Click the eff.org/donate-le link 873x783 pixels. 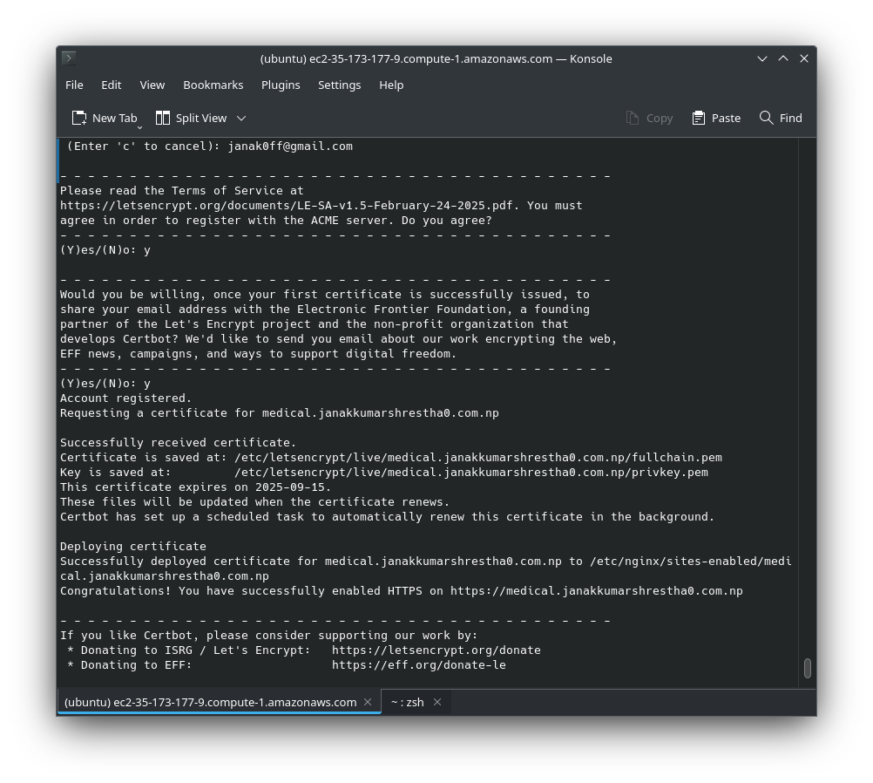418,664
